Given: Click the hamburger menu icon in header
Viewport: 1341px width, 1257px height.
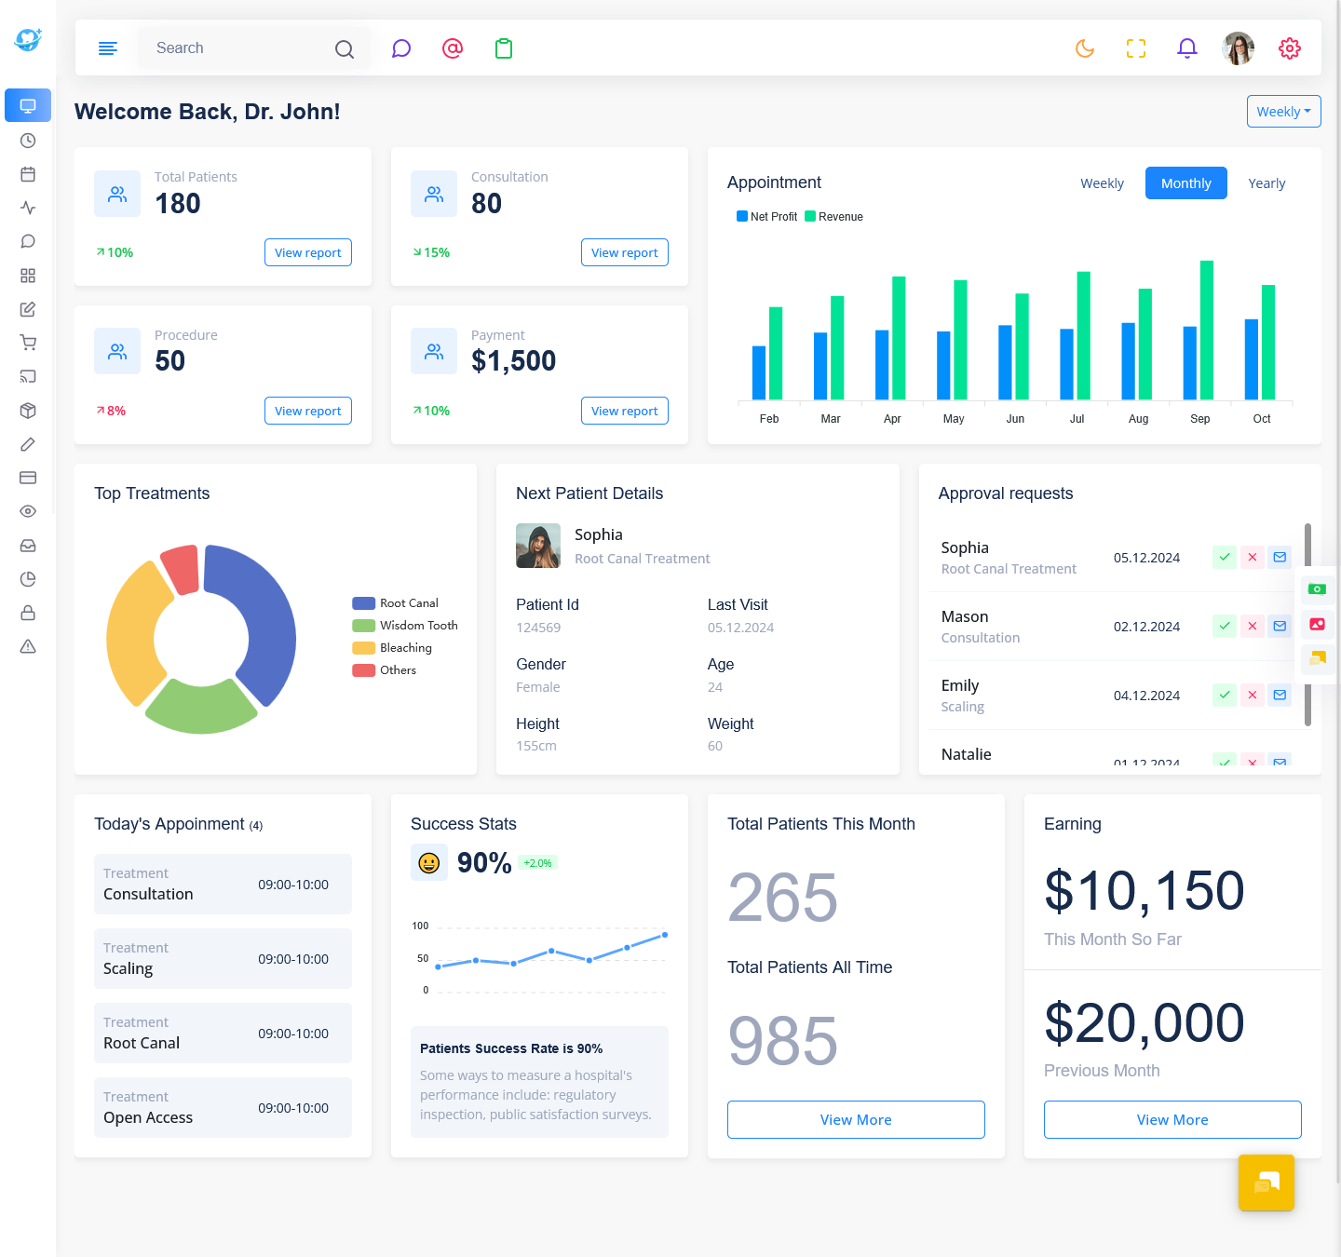Looking at the screenshot, I should pos(108,48).
